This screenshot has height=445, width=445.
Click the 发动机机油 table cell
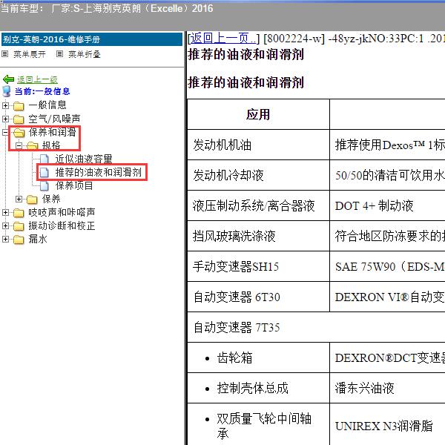coord(258,145)
